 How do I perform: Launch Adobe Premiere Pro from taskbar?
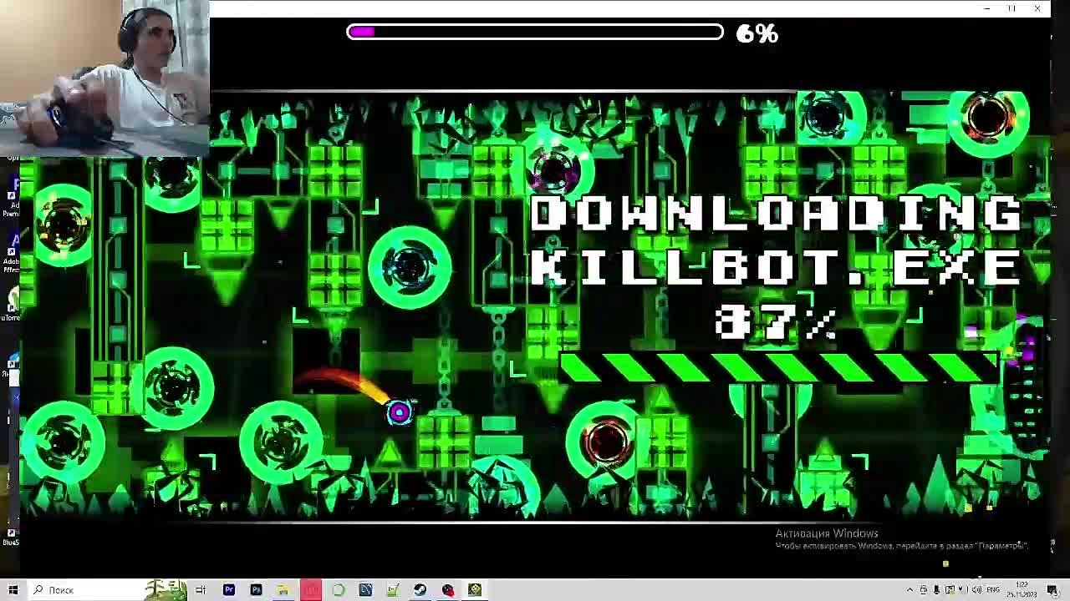point(228,590)
